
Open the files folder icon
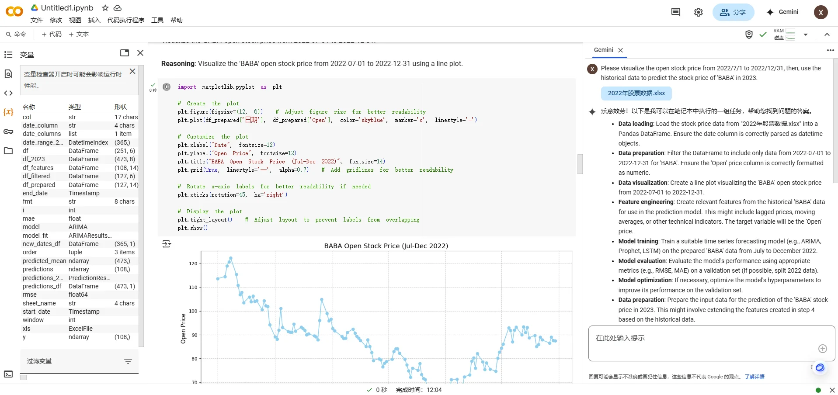(x=8, y=151)
